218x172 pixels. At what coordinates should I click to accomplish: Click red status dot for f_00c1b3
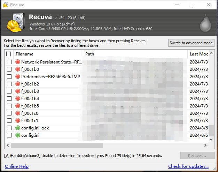18,91
